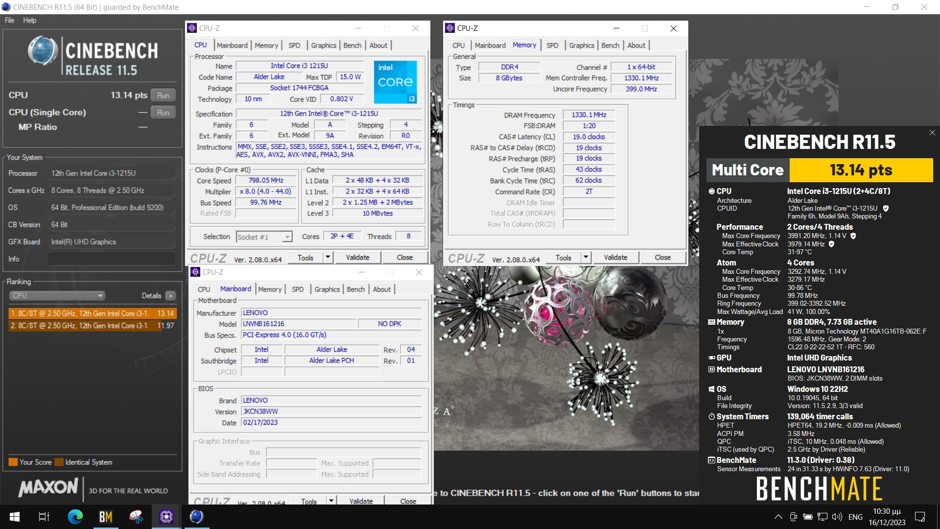Click ENG language indicator
940x529 pixels.
click(x=855, y=517)
